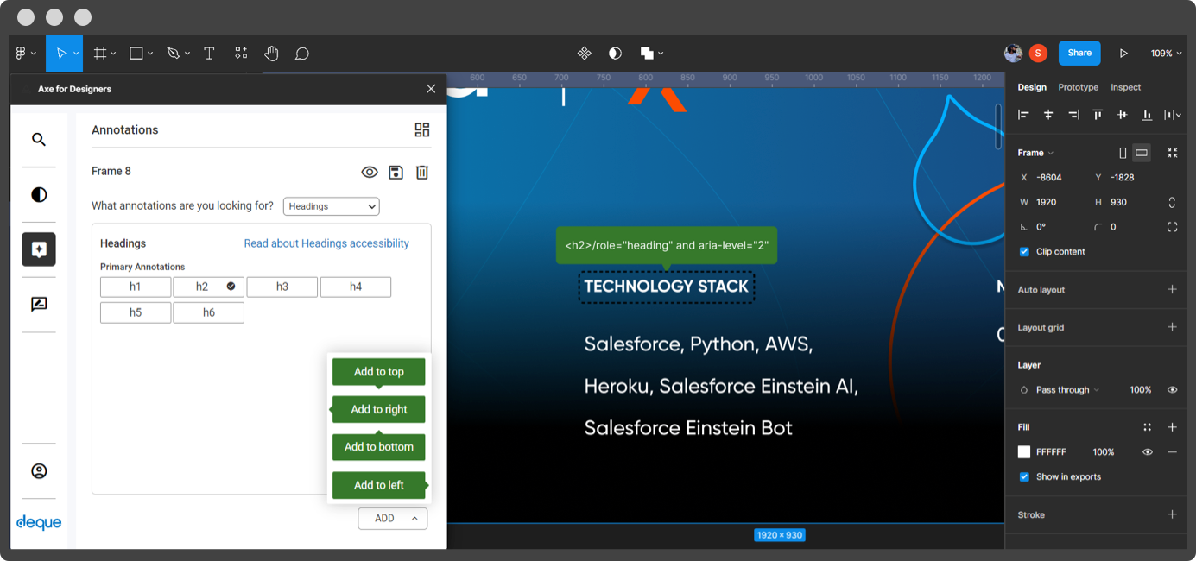
Task: Click the Boolean union selection icon
Action: [647, 54]
